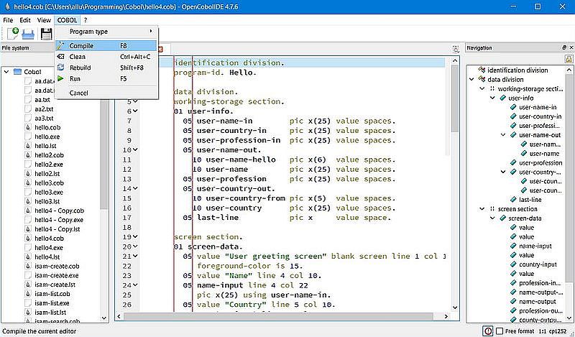Viewport: 575px width, 337px height.
Task: Click identification division node icon
Action: point(482,70)
